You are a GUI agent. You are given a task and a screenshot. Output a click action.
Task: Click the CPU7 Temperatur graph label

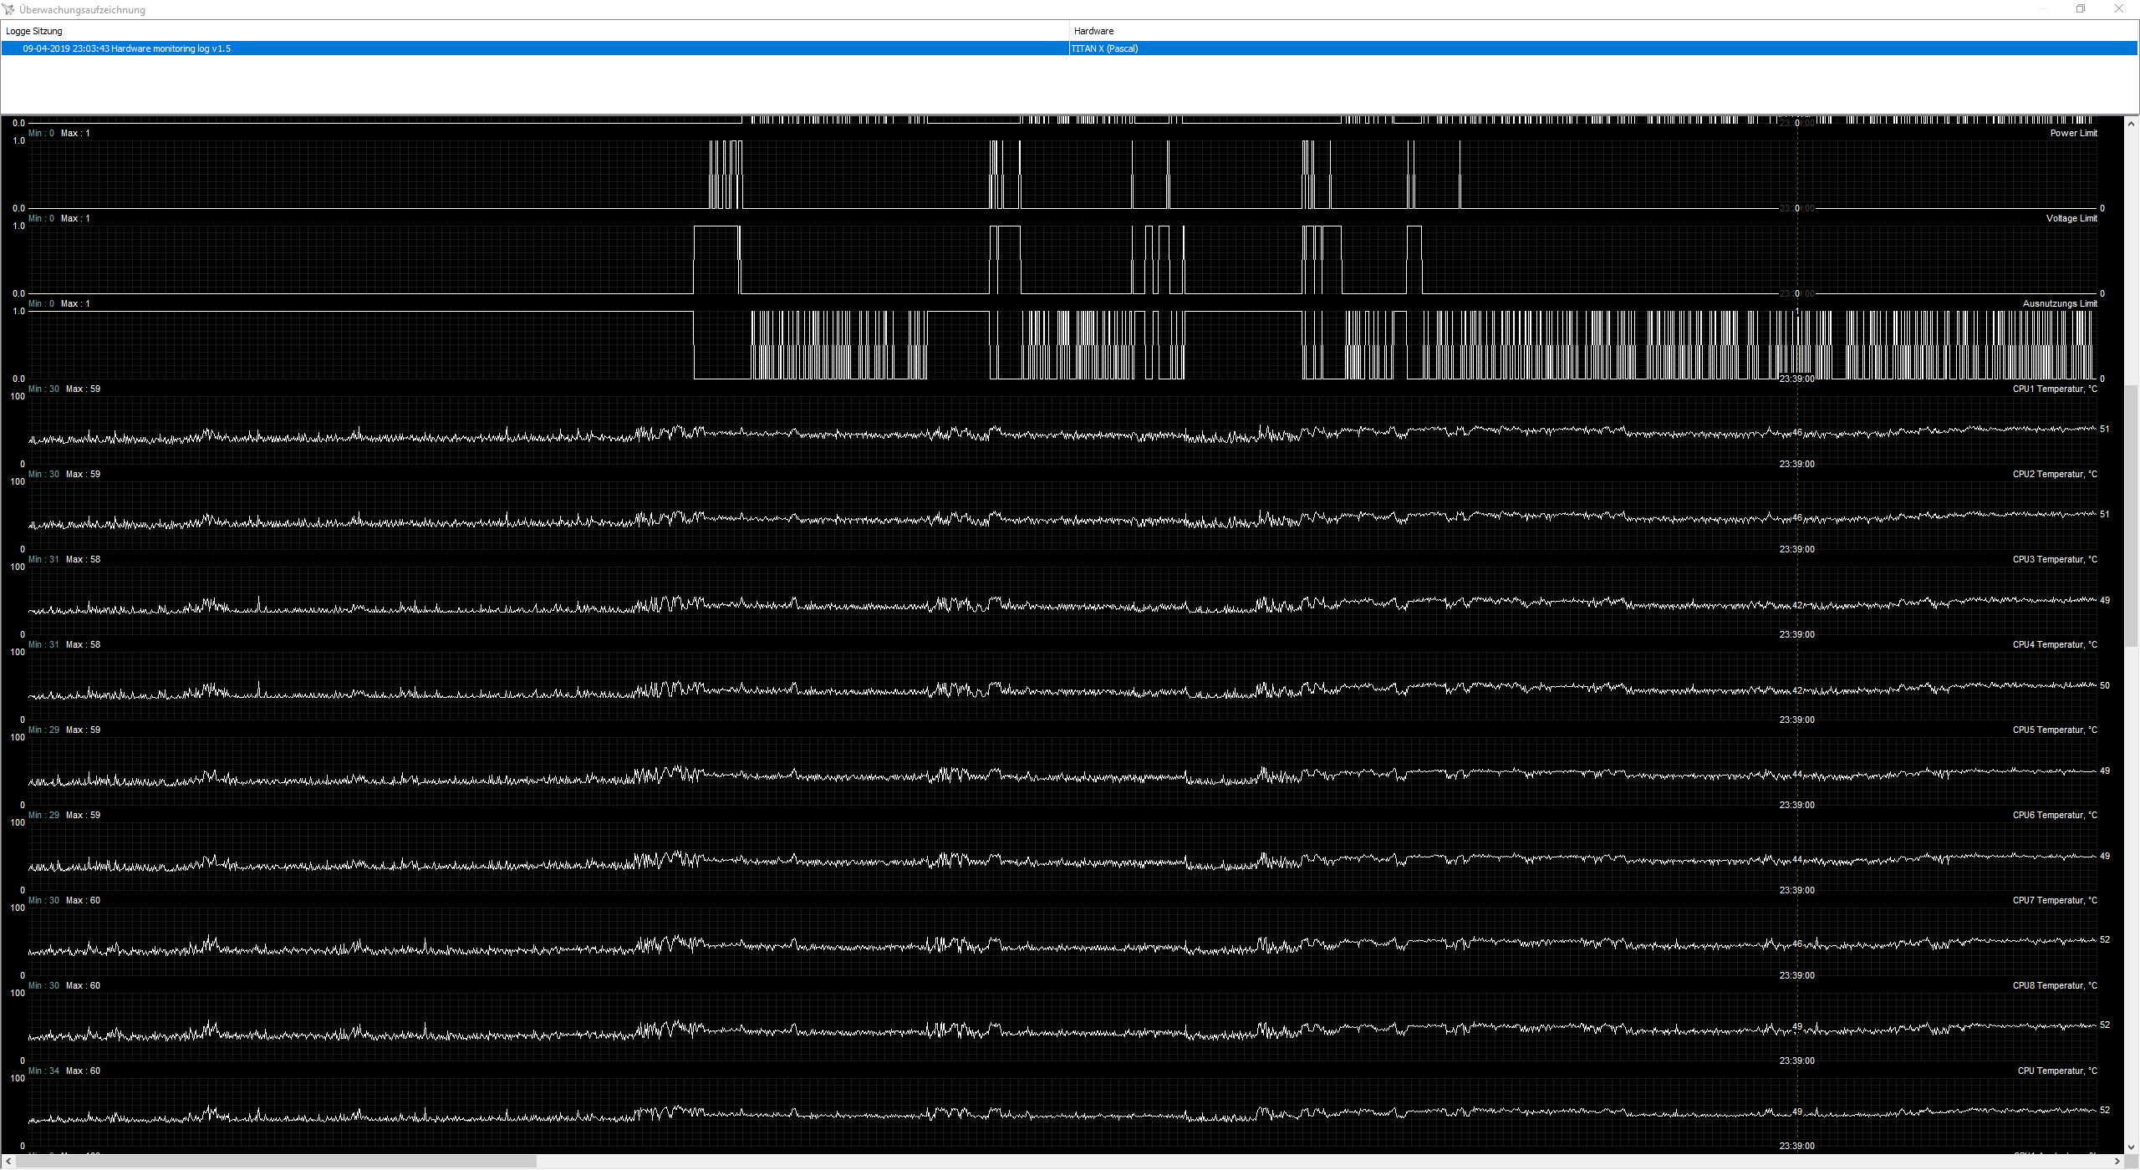pyautogui.click(x=2054, y=901)
